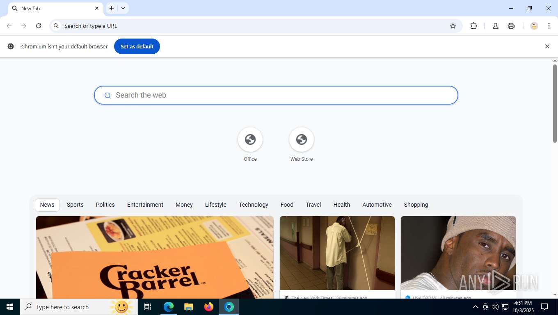Launch Microsoft Edge from taskbar

click(x=169, y=307)
